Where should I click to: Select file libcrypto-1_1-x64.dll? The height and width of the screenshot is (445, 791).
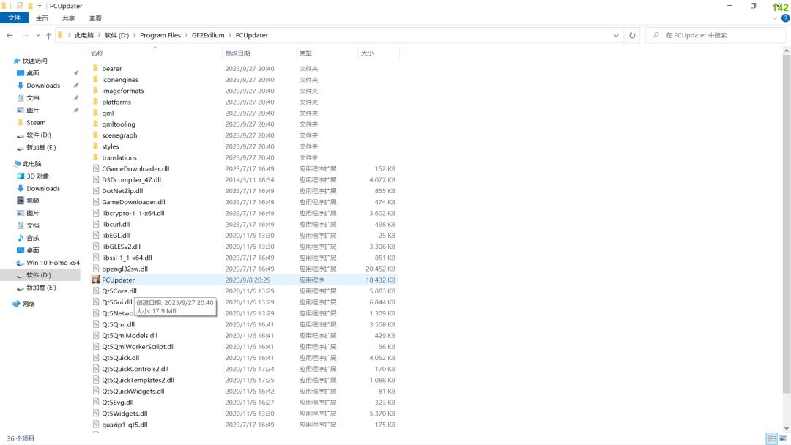coord(133,213)
